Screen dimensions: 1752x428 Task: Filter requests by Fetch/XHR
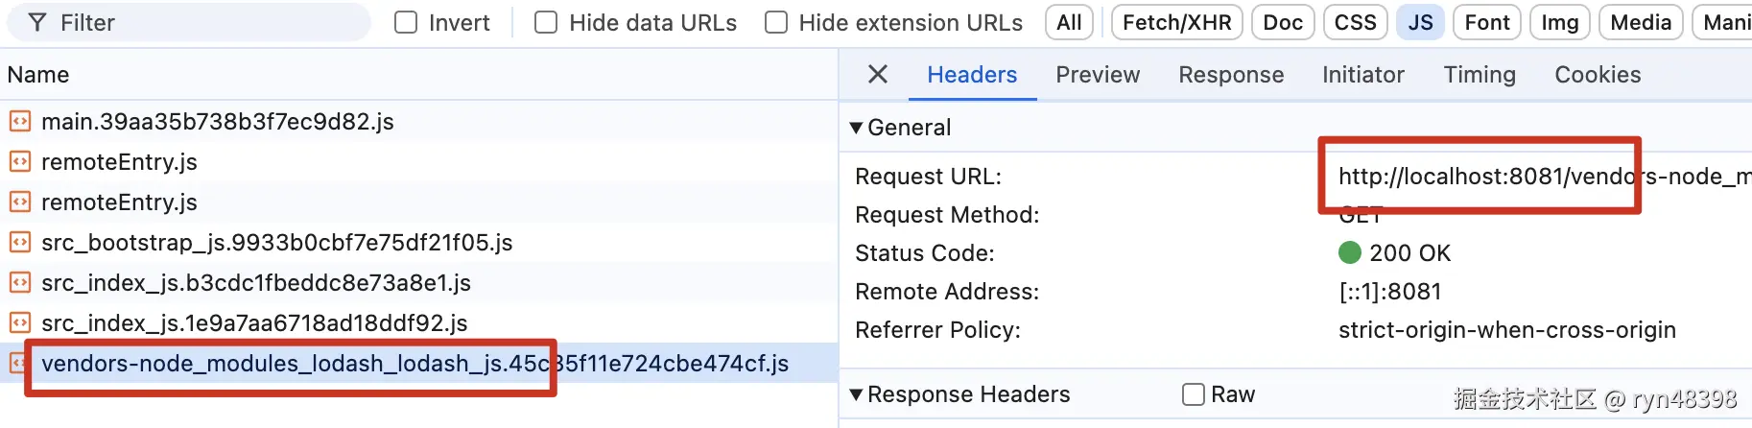1176,22
